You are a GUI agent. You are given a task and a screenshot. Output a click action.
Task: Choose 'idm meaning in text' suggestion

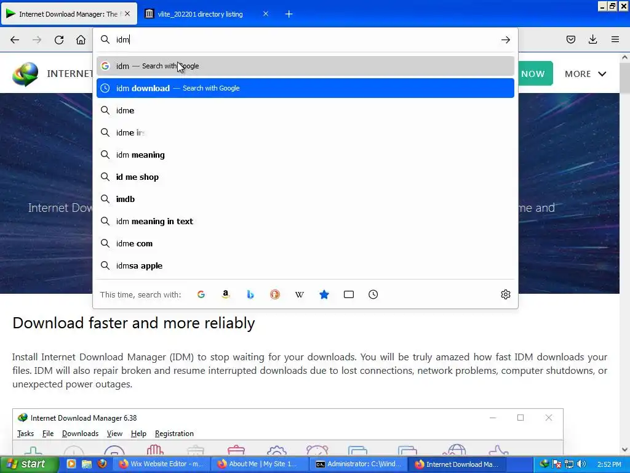point(305,221)
